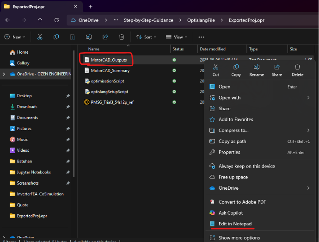This screenshot has width=319, height=242.
Task: Expand the New dropdown button
Action: pyautogui.click(x=14, y=37)
